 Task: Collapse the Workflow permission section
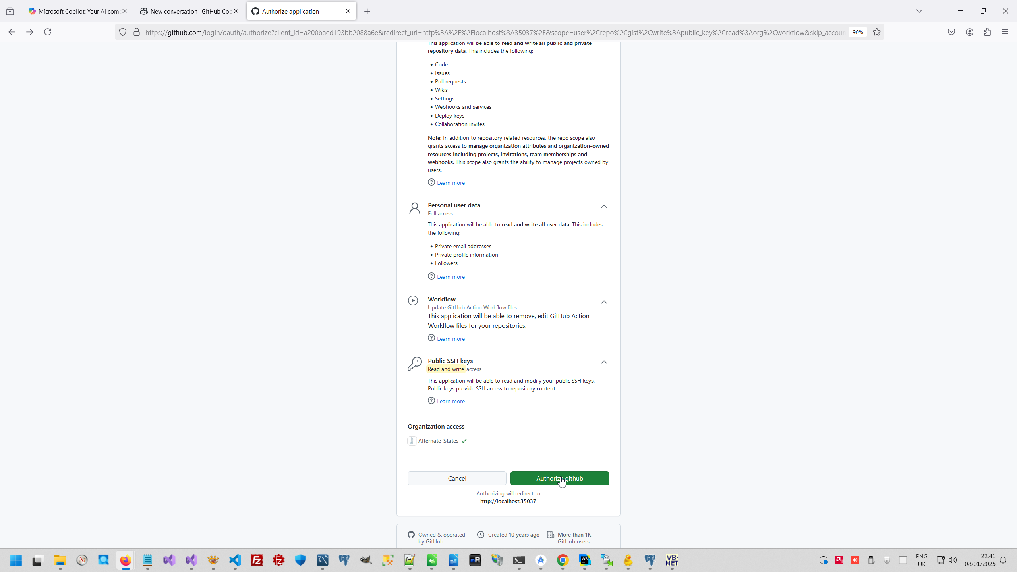pos(604,302)
